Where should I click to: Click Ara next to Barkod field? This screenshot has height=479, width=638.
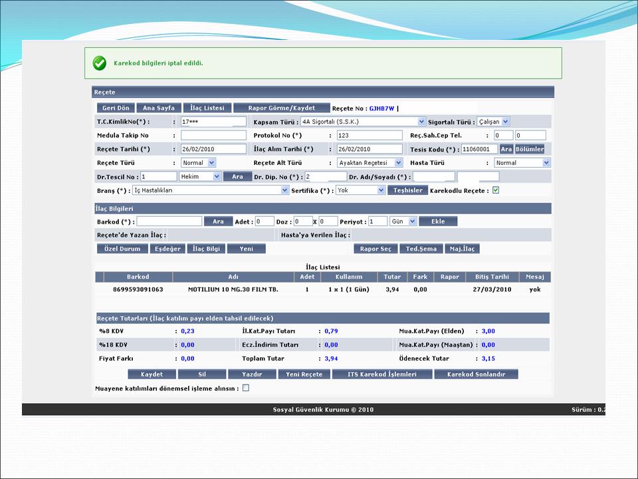pyautogui.click(x=218, y=222)
